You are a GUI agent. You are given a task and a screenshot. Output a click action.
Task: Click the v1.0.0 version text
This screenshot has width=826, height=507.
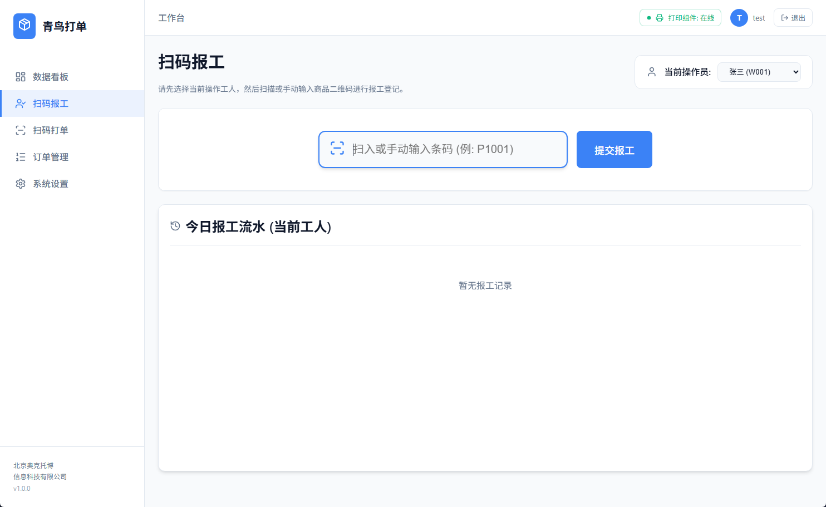[22, 489]
